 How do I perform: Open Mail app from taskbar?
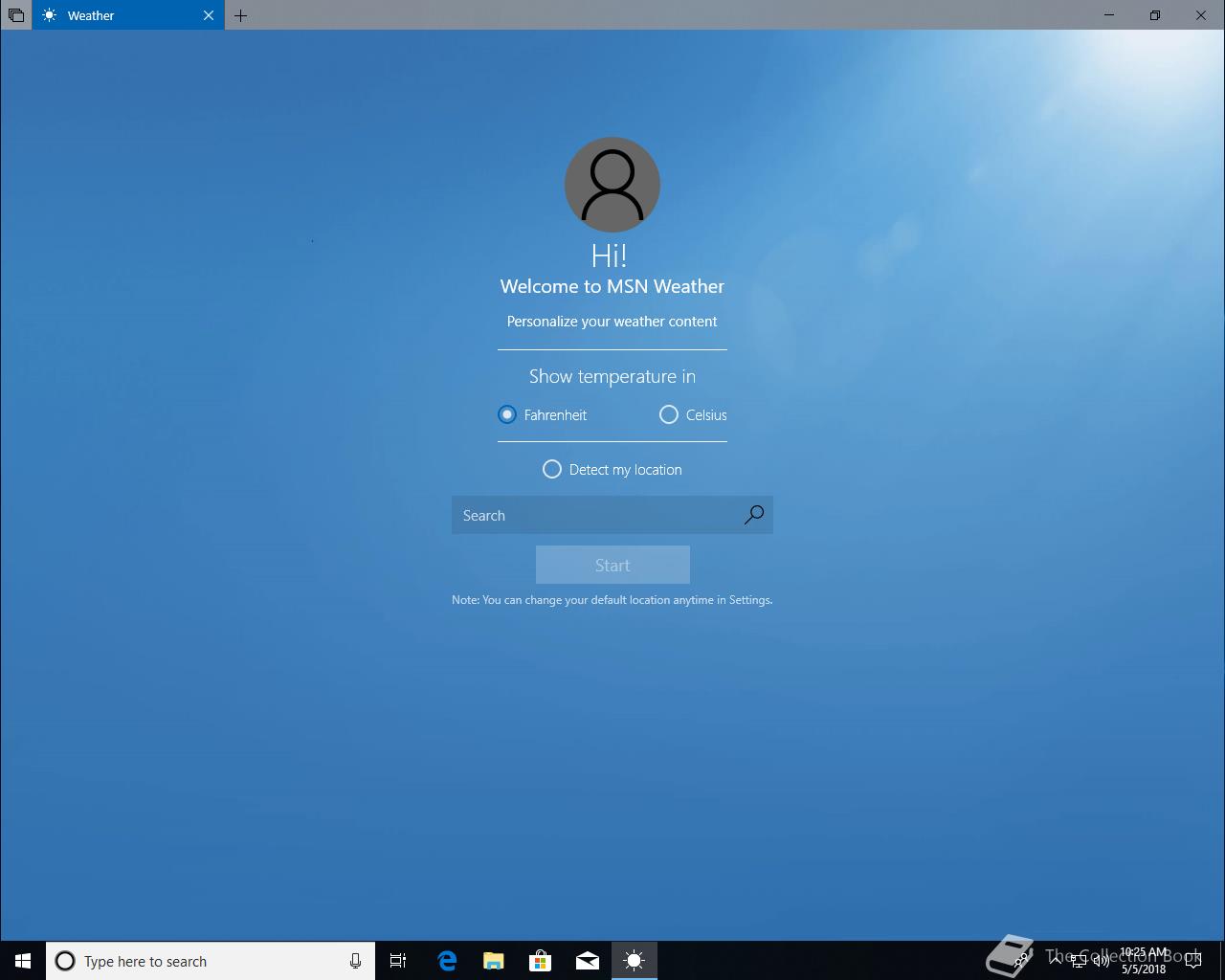click(x=588, y=961)
